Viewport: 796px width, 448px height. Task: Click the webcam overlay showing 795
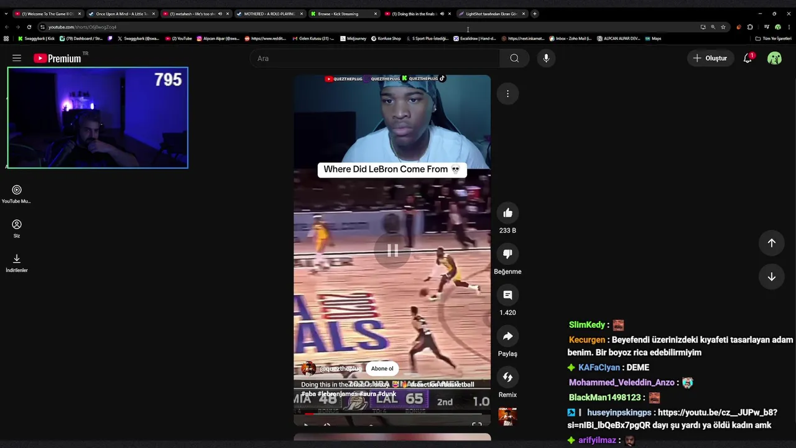pyautogui.click(x=98, y=118)
